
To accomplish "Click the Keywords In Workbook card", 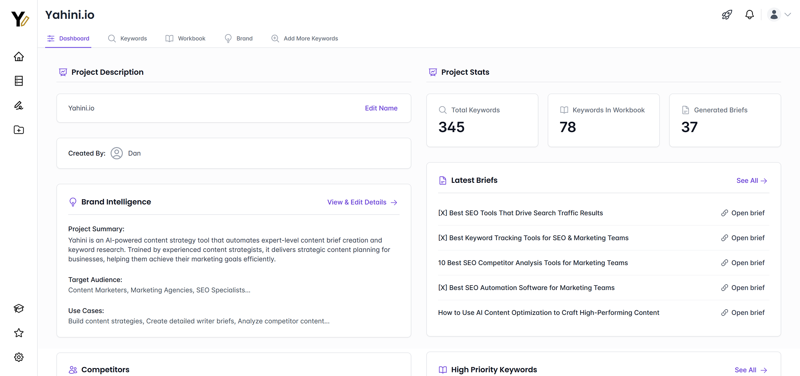I will pos(604,120).
